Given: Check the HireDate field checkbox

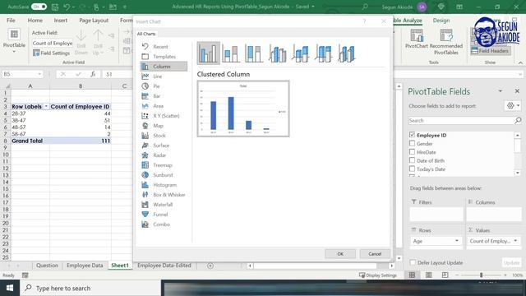Looking at the screenshot, I should coord(412,152).
